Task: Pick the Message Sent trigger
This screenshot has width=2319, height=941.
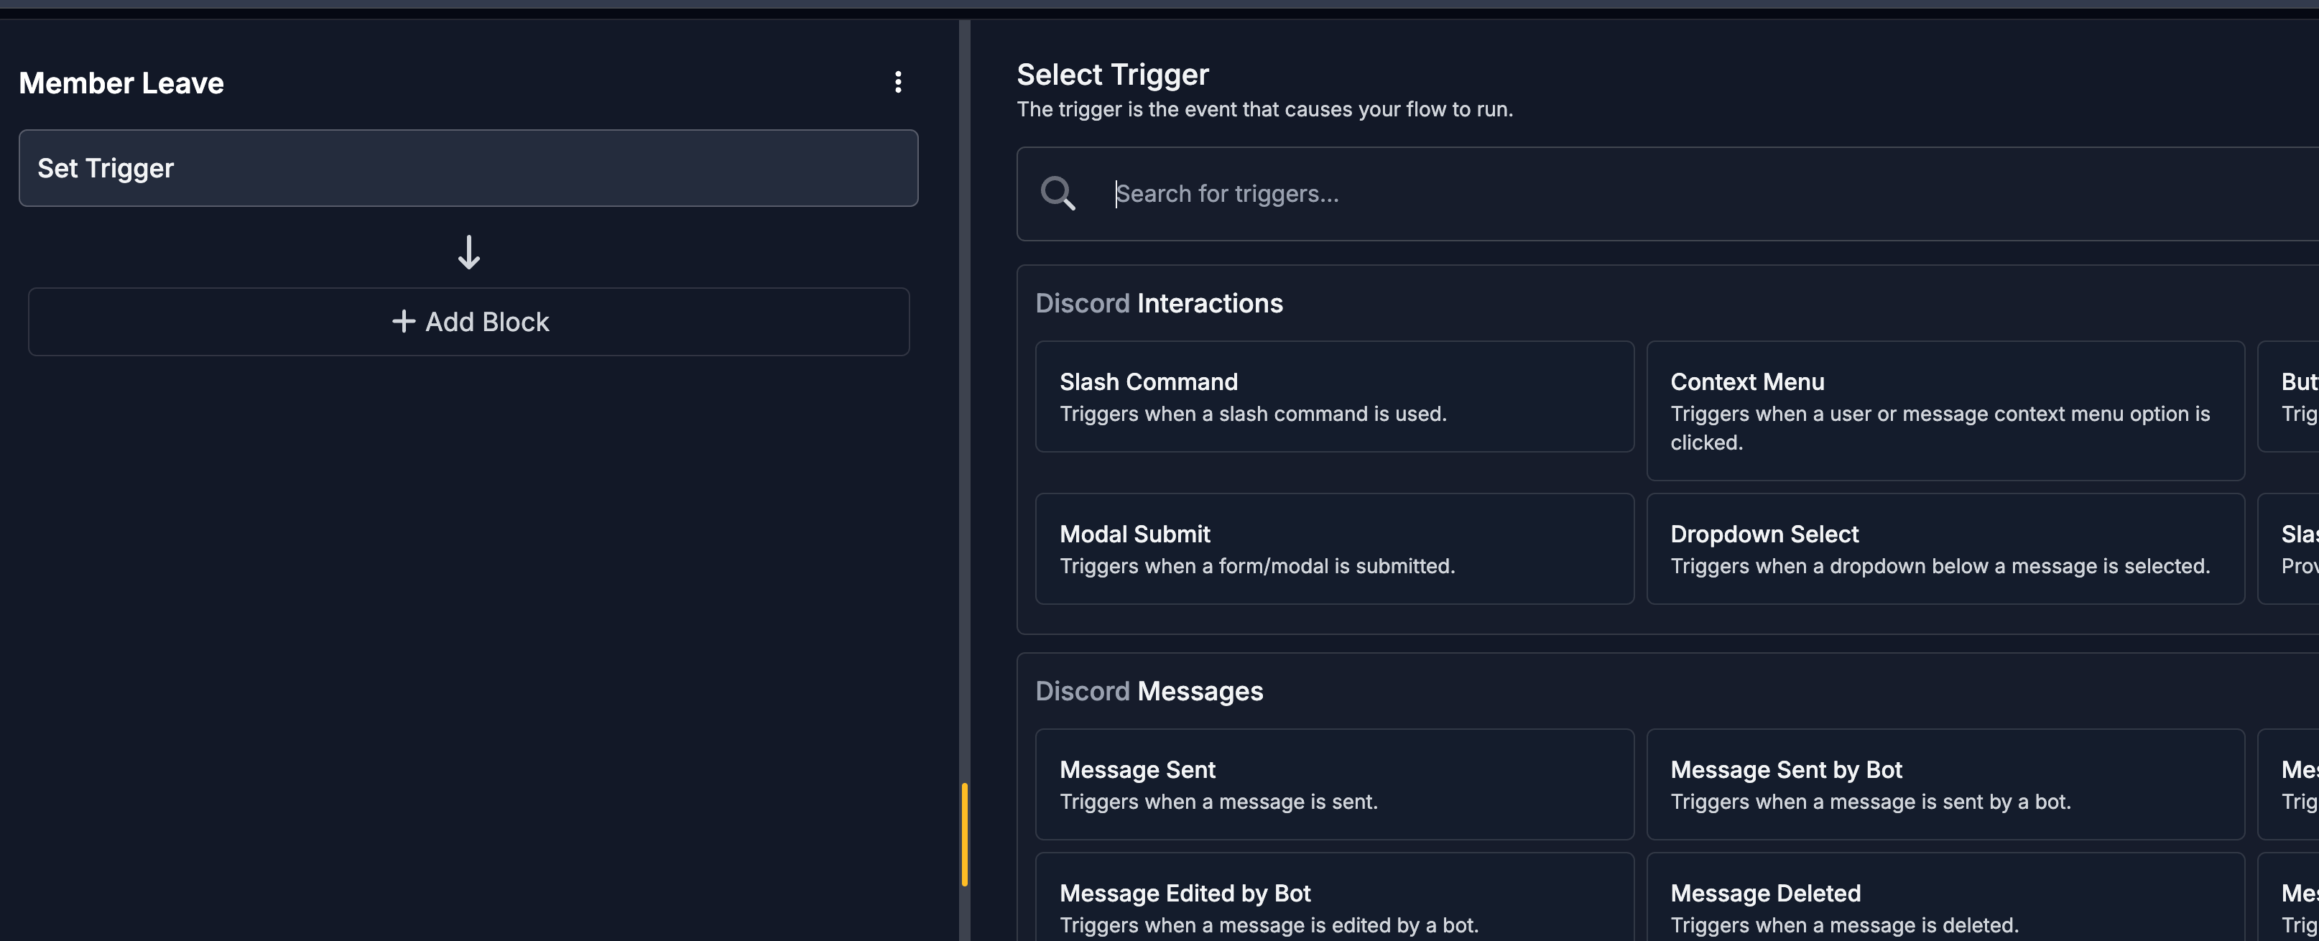Action: click(x=1334, y=784)
